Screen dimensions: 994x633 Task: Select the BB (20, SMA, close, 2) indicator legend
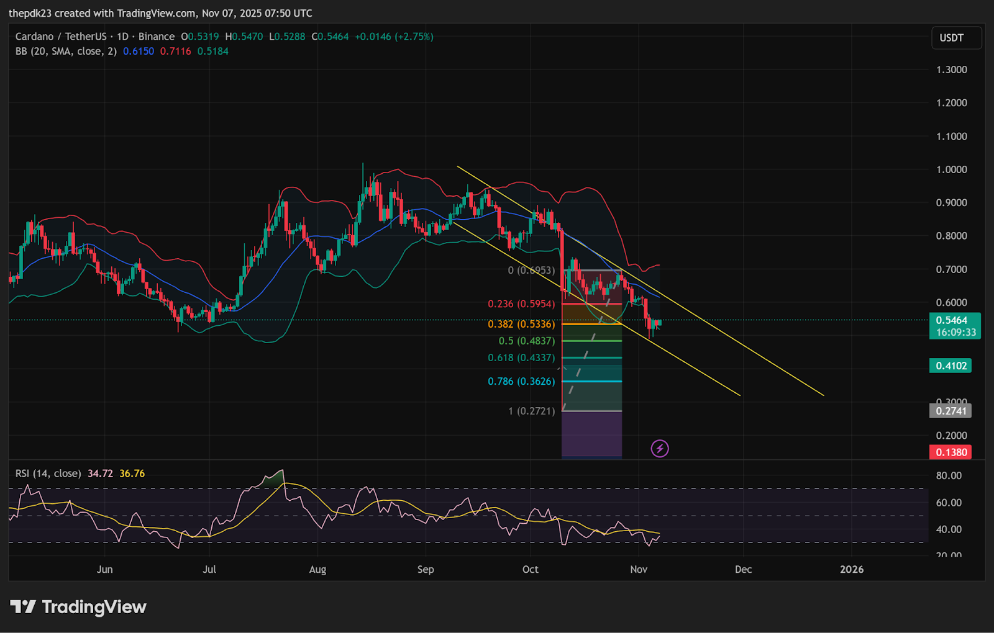(x=66, y=52)
